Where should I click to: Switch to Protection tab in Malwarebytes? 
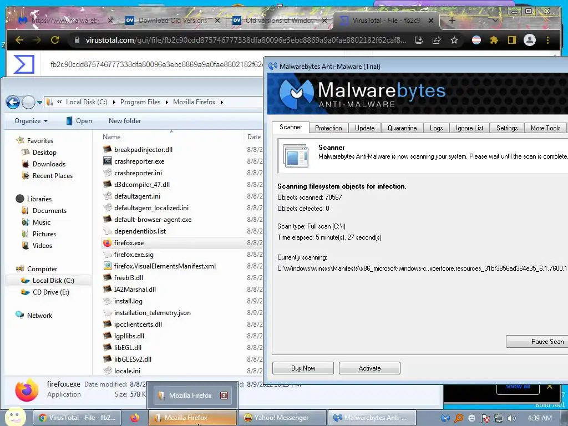(328, 128)
